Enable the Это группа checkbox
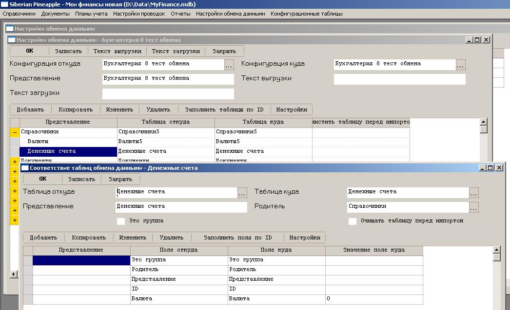 (x=121, y=220)
